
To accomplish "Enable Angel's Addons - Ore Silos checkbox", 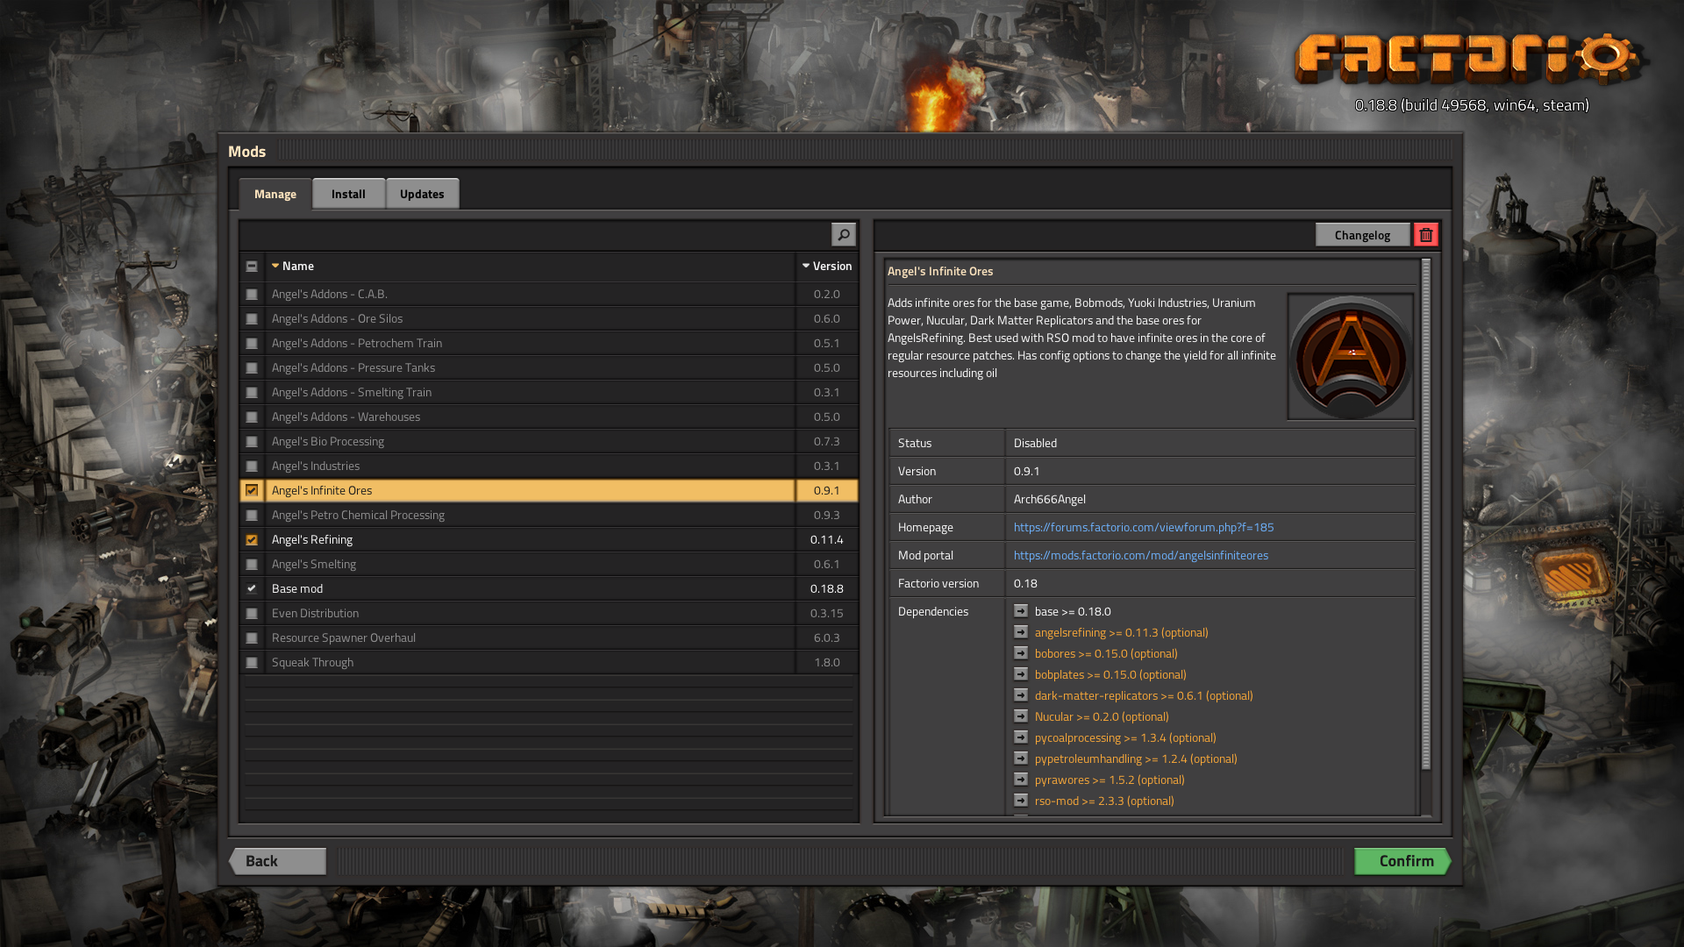I will (x=252, y=318).
